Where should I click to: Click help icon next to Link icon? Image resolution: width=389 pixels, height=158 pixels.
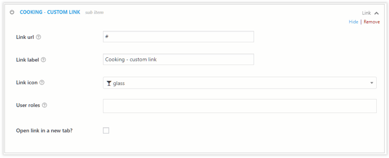click(42, 83)
